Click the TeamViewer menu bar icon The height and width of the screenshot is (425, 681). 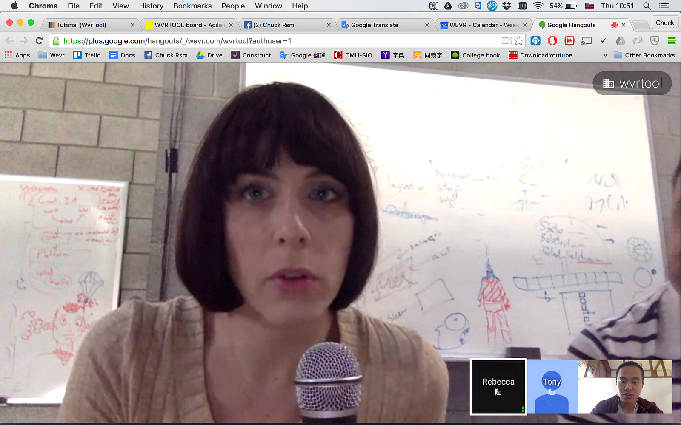[478, 6]
